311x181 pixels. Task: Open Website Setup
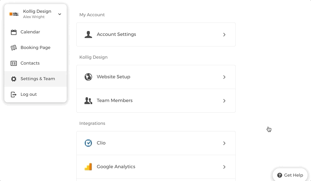coord(156,77)
